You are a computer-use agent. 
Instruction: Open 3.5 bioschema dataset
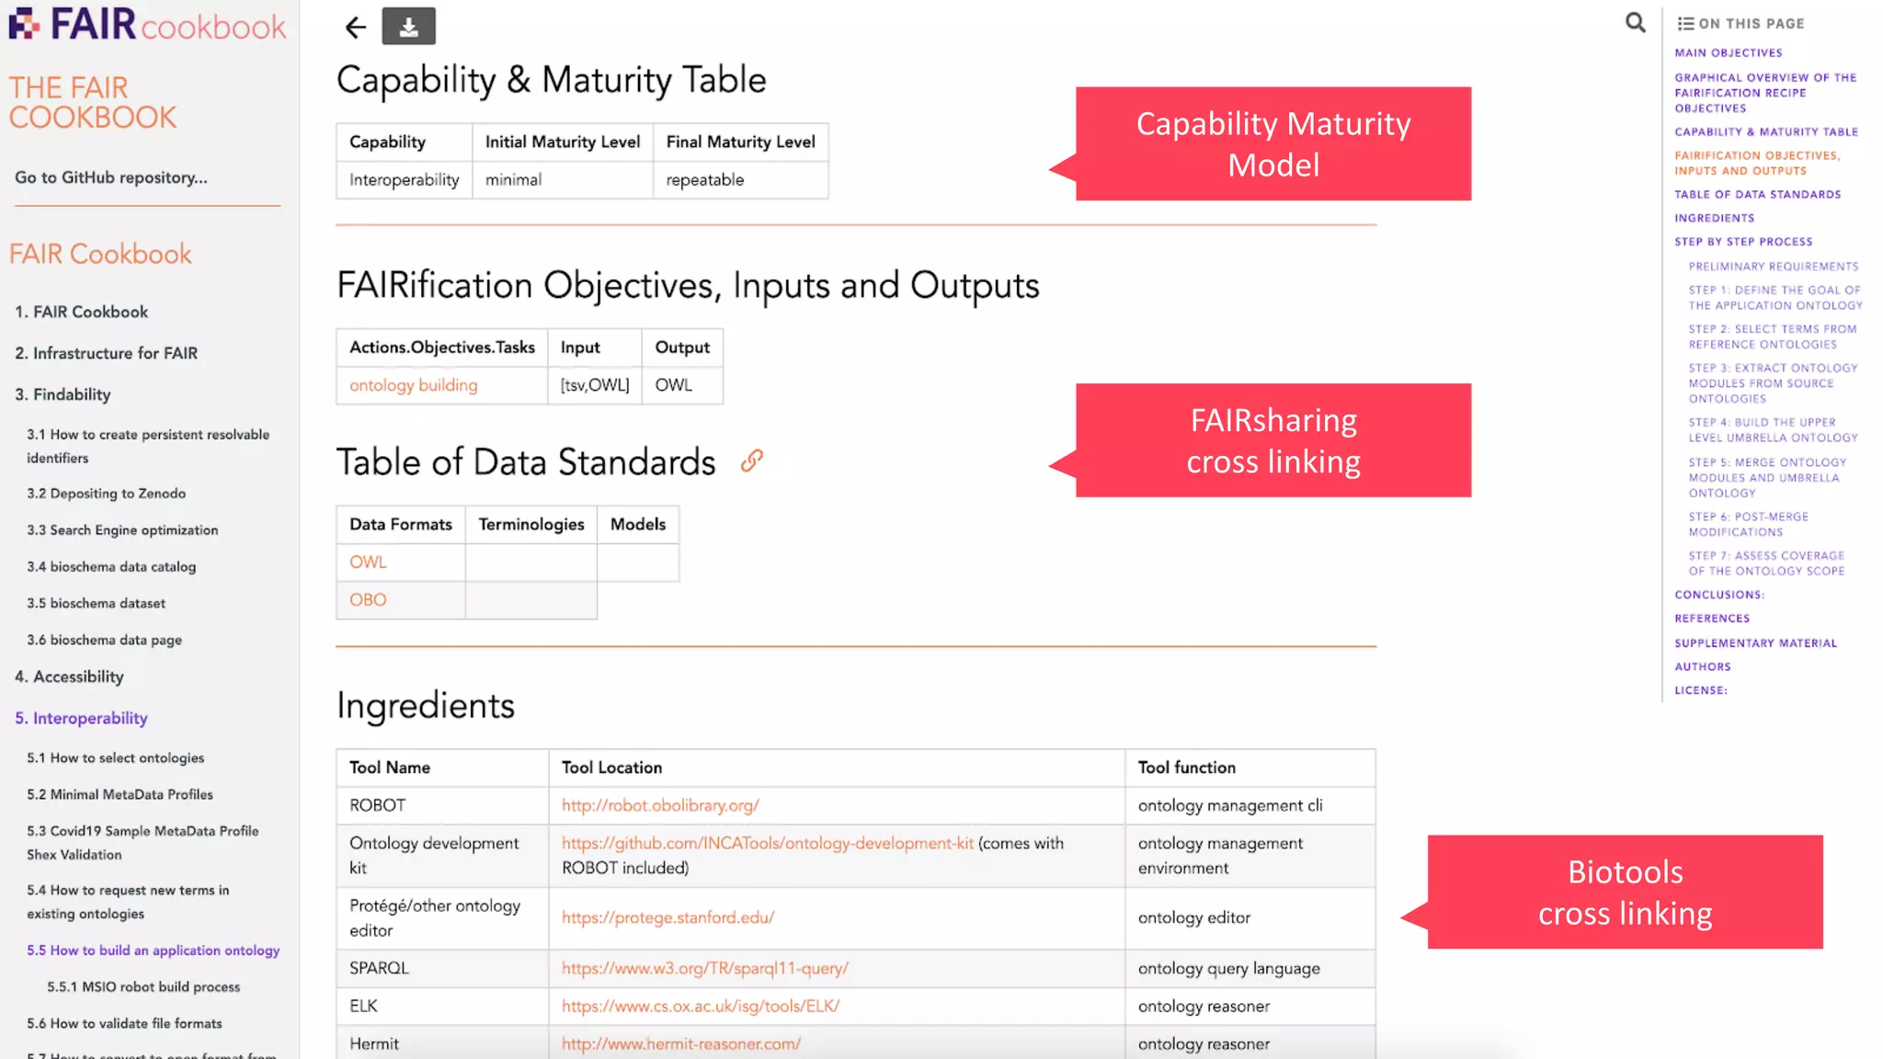97,604
